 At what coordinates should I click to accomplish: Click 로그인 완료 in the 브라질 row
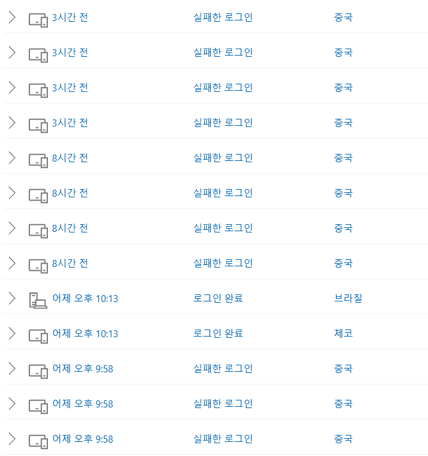(218, 298)
